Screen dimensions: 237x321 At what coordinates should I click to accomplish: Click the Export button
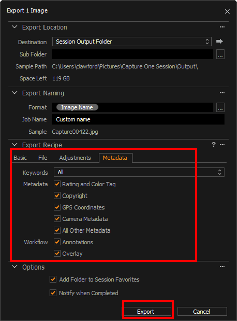pyautogui.click(x=146, y=312)
